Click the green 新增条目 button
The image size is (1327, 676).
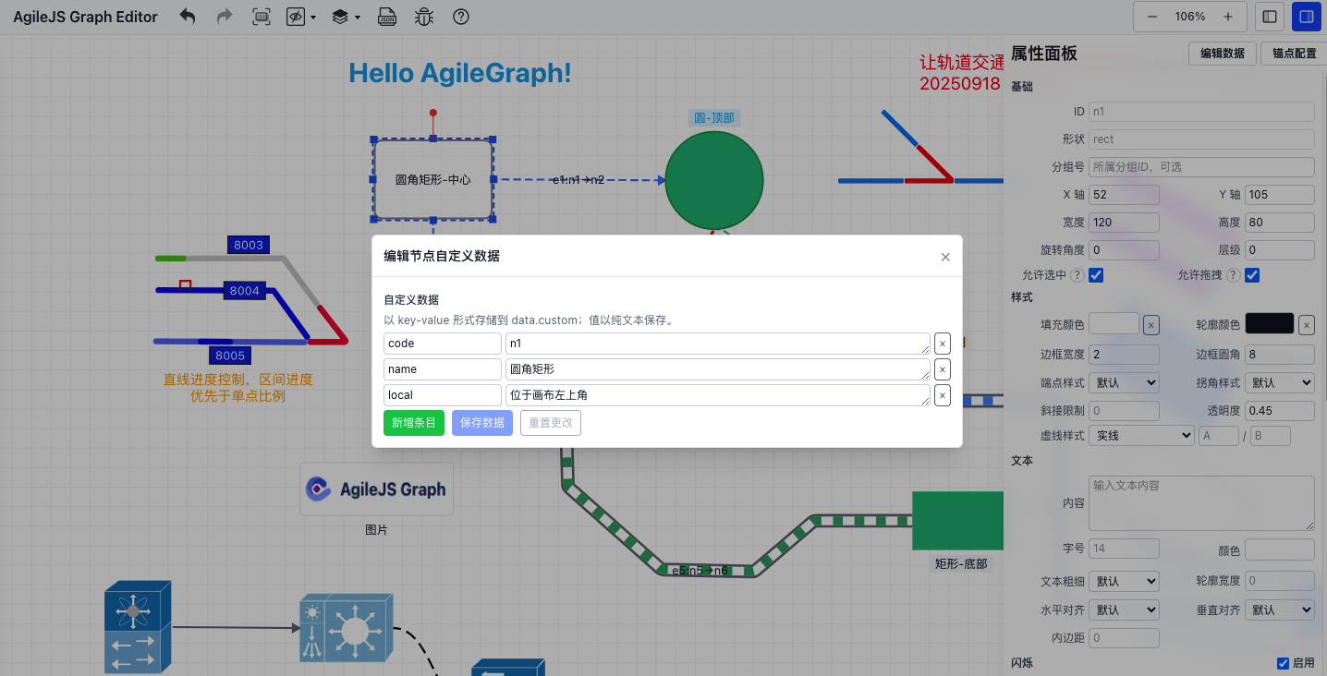coord(414,423)
